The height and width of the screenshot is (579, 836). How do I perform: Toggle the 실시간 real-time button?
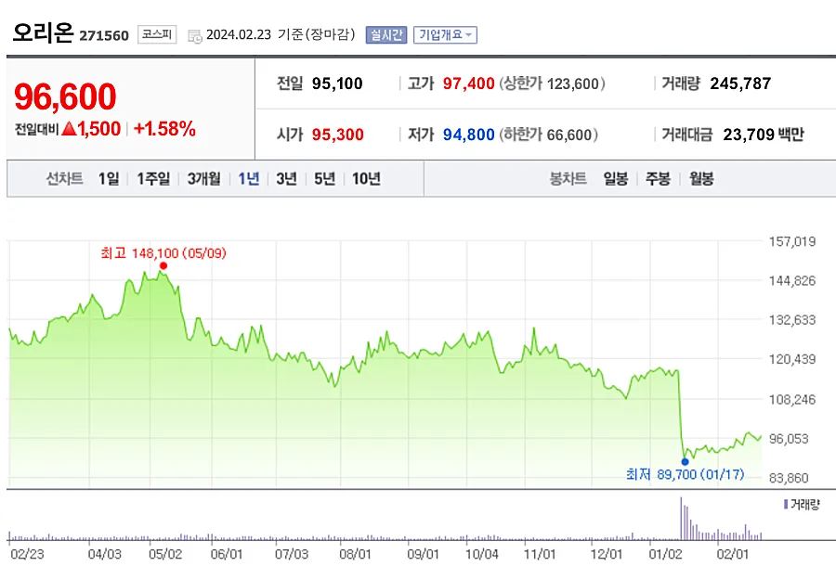(x=386, y=35)
